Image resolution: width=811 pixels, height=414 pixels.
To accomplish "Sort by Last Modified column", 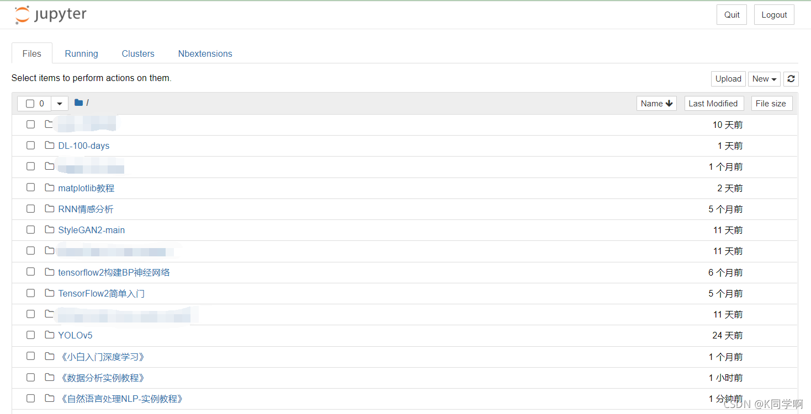I will click(713, 104).
